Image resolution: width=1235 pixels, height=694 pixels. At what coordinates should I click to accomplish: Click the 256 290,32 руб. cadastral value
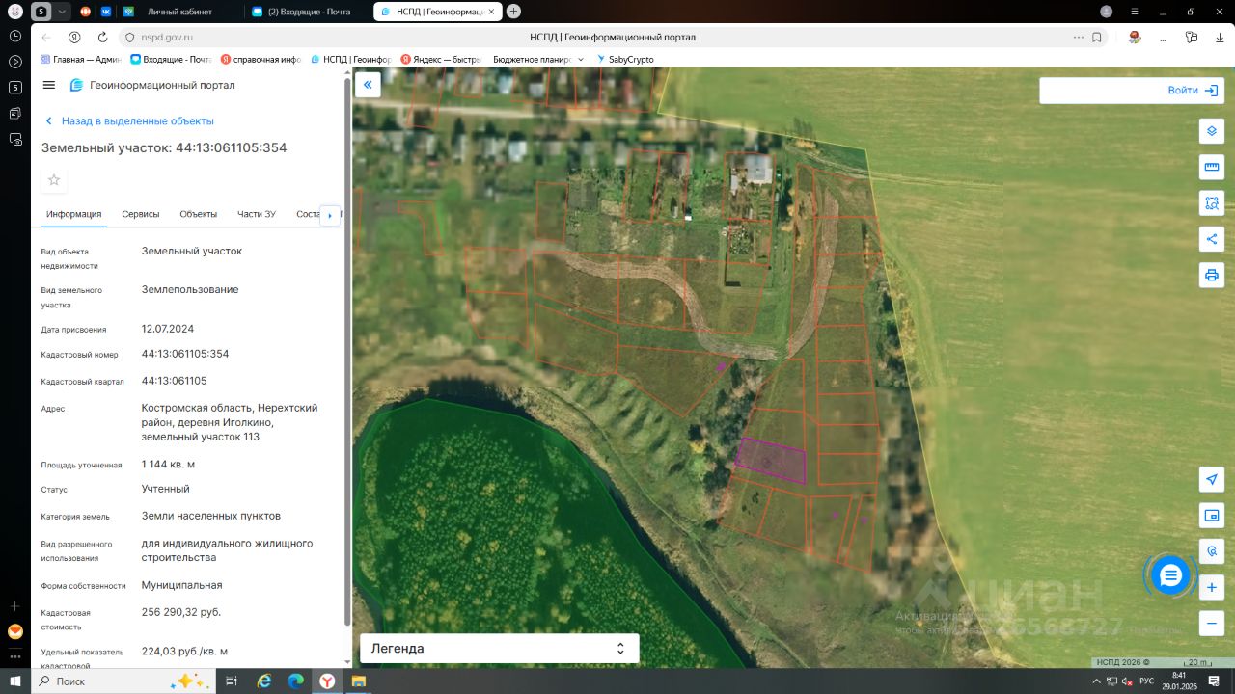coord(181,612)
